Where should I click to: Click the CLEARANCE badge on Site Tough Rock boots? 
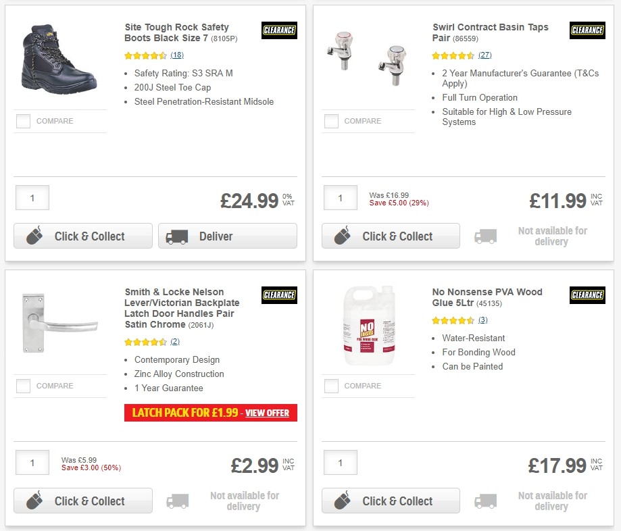[278, 30]
